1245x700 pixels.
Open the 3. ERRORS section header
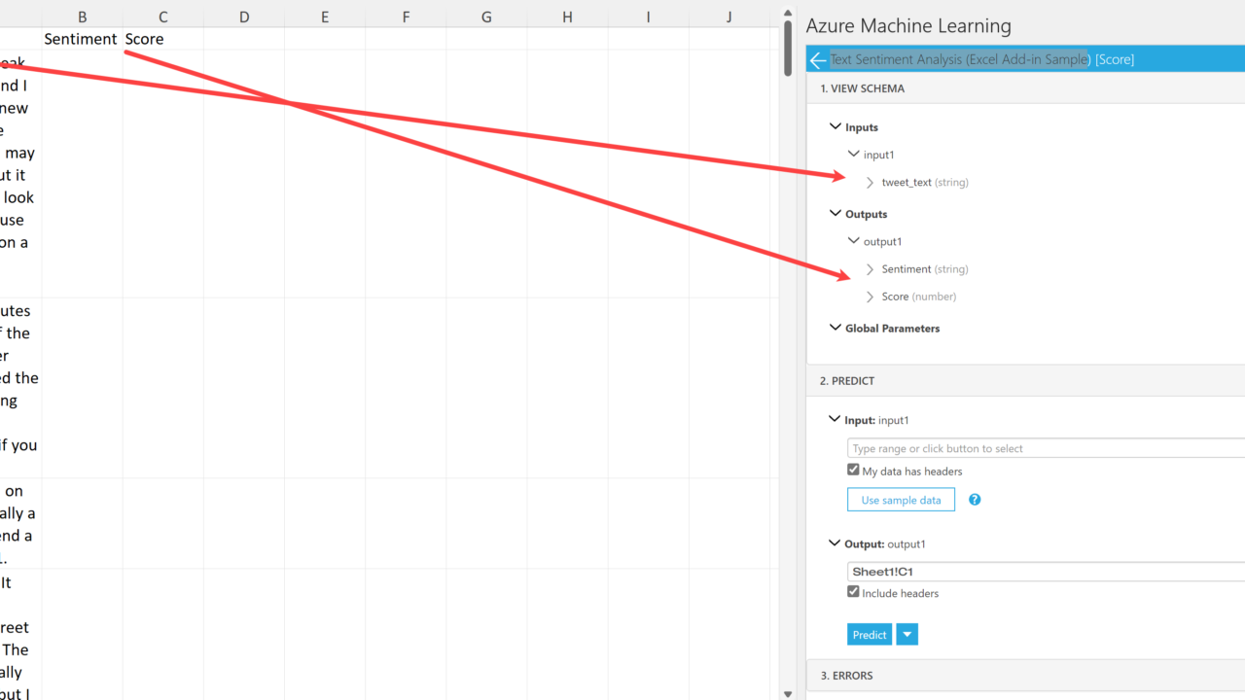click(1025, 676)
